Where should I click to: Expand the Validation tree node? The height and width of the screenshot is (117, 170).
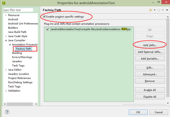click(6, 91)
